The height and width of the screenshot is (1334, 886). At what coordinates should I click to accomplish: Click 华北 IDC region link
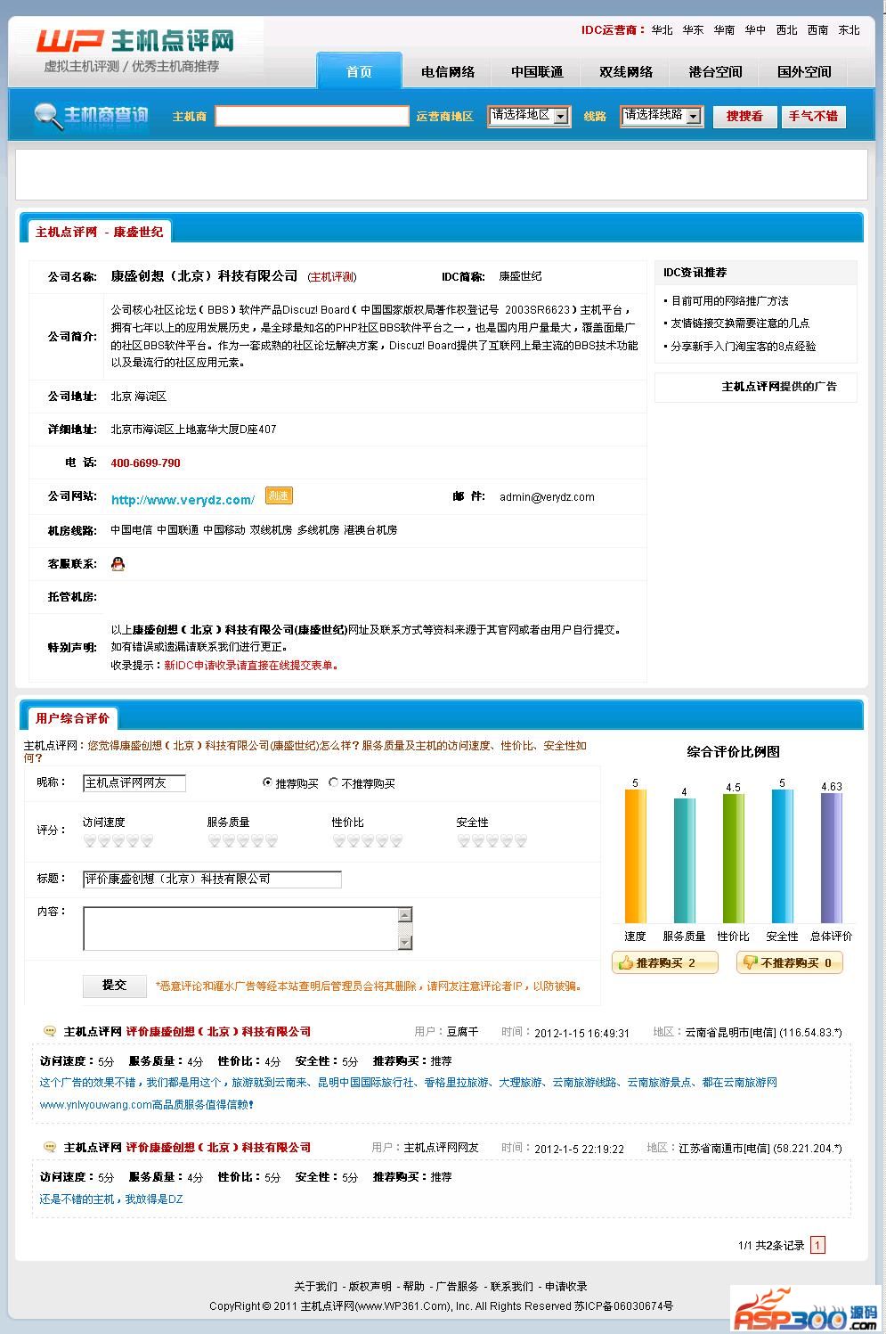click(662, 30)
